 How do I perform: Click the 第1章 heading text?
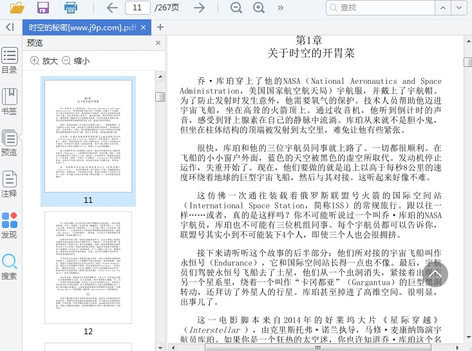[x=309, y=40]
